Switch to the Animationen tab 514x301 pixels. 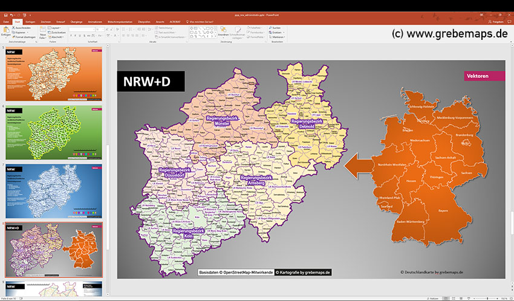click(94, 21)
